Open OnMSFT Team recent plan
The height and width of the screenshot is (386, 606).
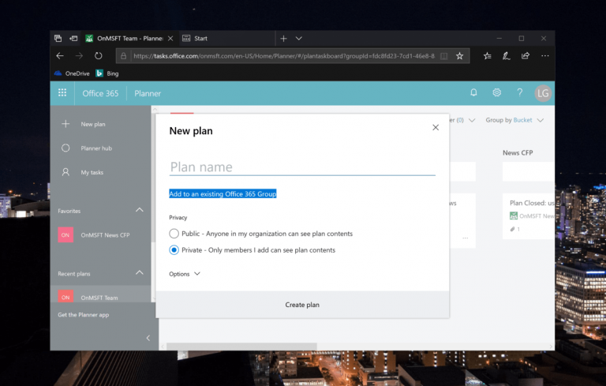100,295
